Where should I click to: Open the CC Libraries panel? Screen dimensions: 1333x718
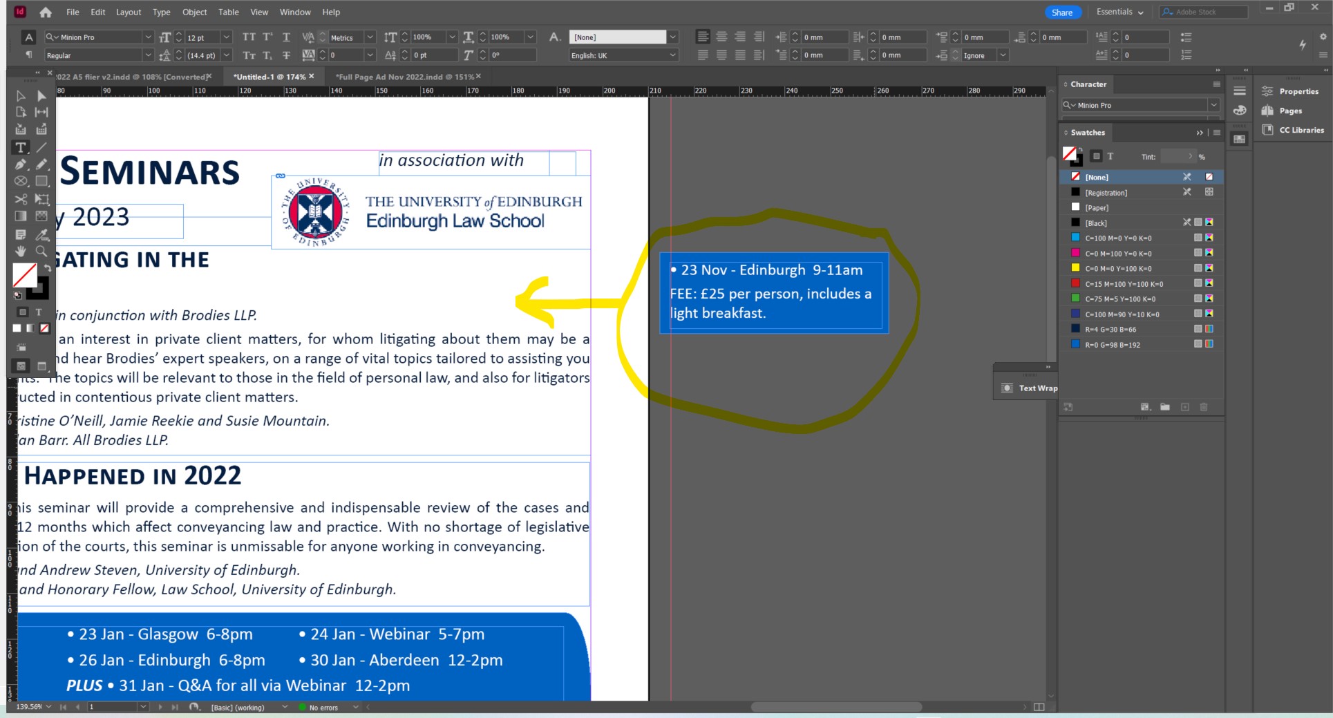(1301, 129)
